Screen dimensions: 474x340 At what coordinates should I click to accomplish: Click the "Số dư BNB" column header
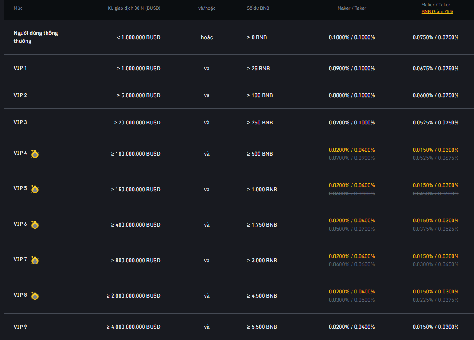[x=258, y=8]
